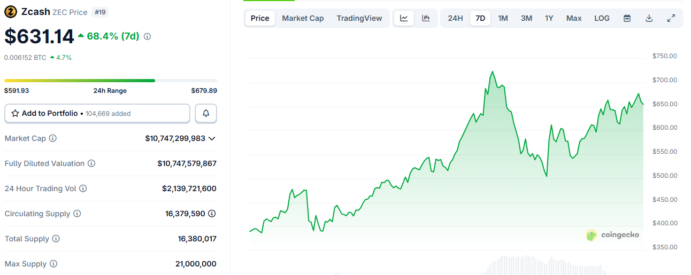Show Max Supply info icon
The width and height of the screenshot is (691, 275).
coord(53,264)
